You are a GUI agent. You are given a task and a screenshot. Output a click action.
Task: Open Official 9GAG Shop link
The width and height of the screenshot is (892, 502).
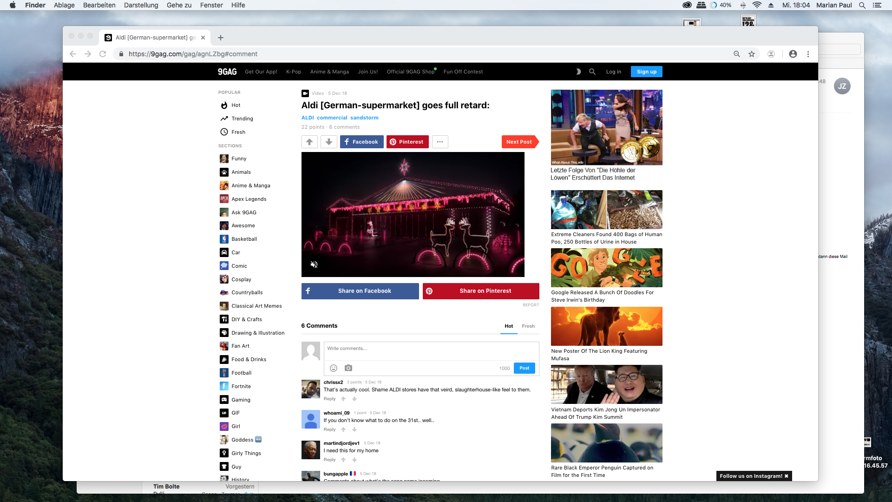(411, 72)
